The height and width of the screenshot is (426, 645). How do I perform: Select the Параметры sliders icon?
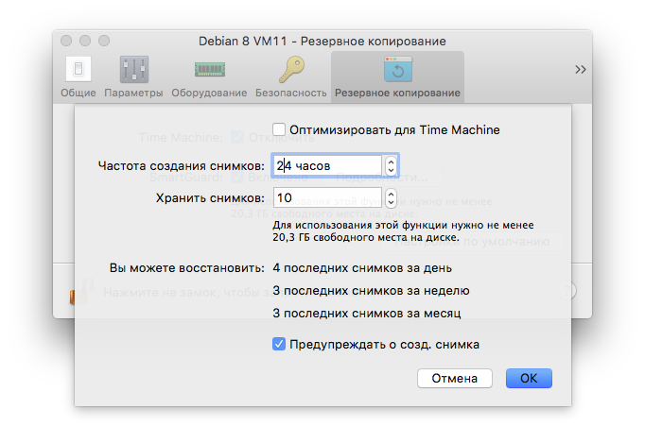pyautogui.click(x=133, y=69)
